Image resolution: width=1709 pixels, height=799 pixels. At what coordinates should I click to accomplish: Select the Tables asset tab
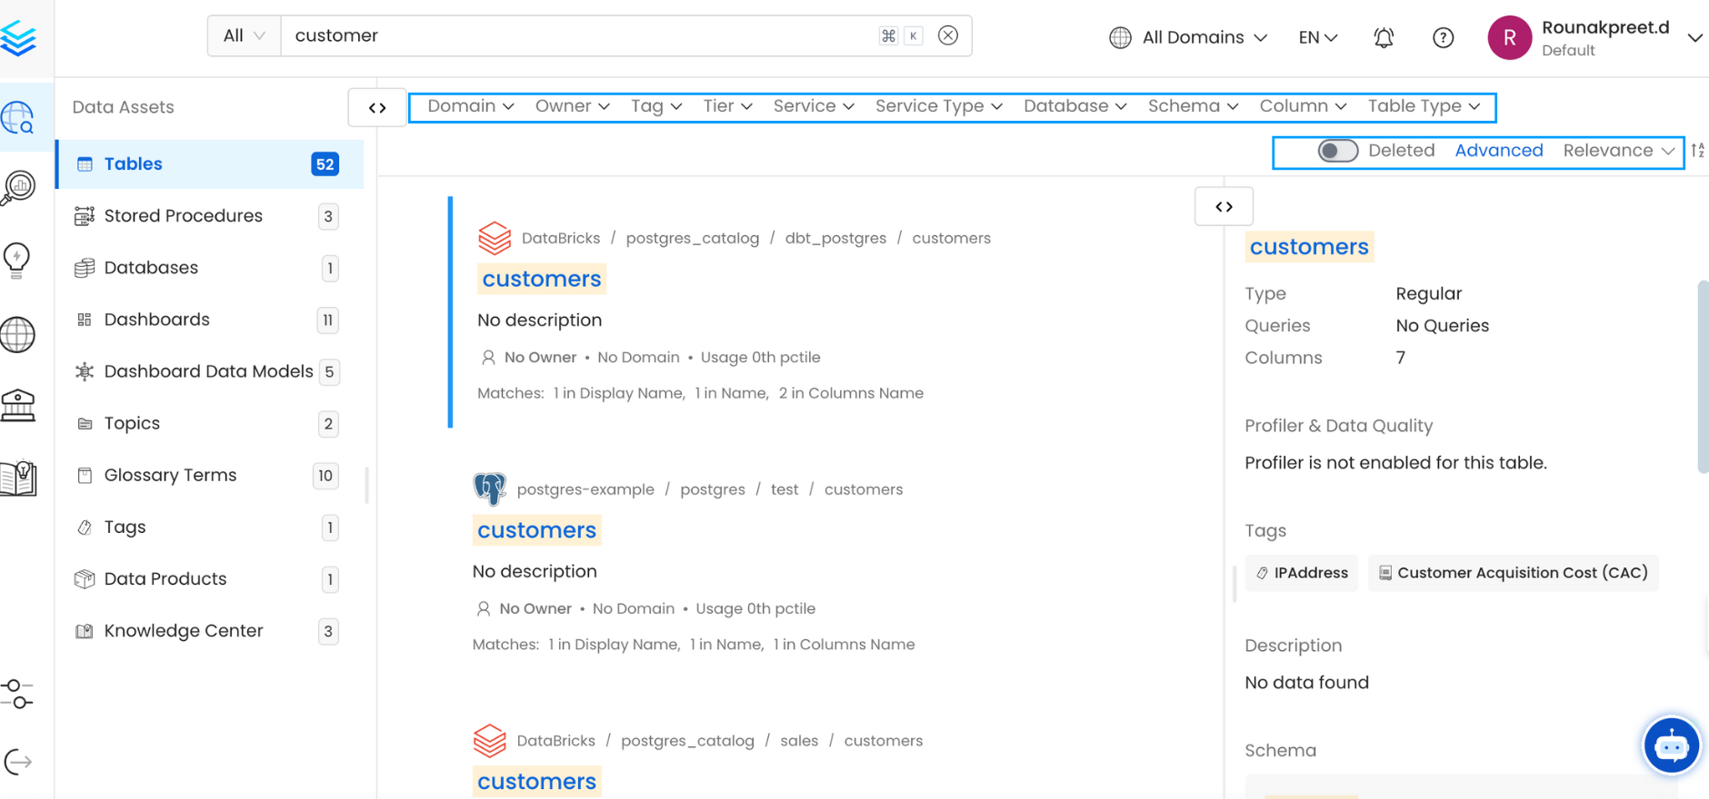(210, 164)
